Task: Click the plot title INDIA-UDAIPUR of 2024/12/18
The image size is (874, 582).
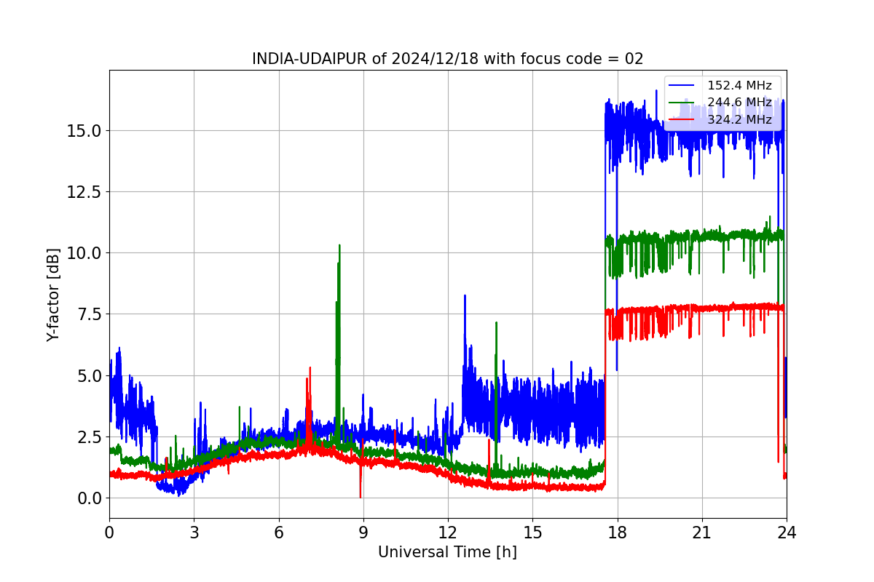Action: (447, 59)
